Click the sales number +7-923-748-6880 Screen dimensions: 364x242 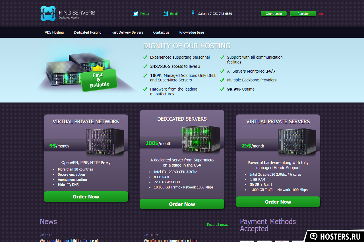[x=220, y=14]
